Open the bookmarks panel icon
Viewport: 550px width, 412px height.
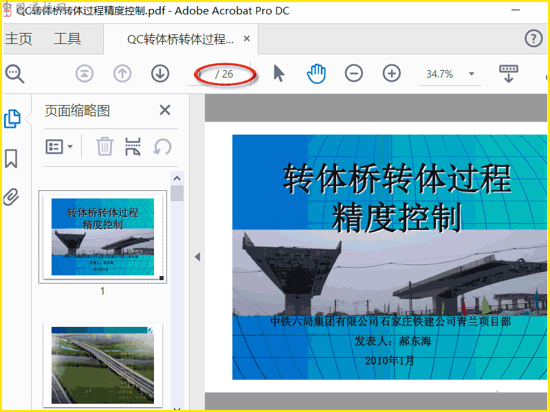pyautogui.click(x=11, y=159)
